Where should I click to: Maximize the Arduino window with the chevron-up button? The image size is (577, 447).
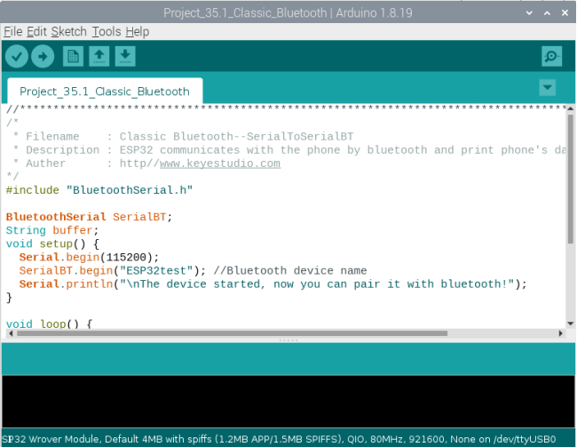[547, 13]
